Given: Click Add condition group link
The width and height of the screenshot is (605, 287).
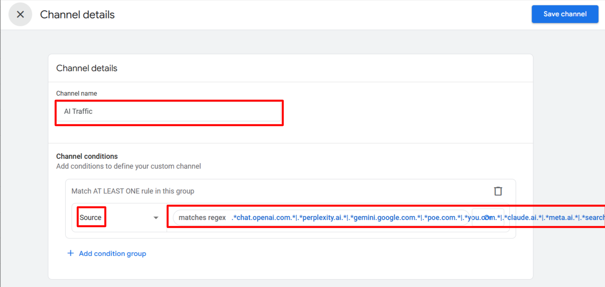Looking at the screenshot, I should pyautogui.click(x=107, y=253).
